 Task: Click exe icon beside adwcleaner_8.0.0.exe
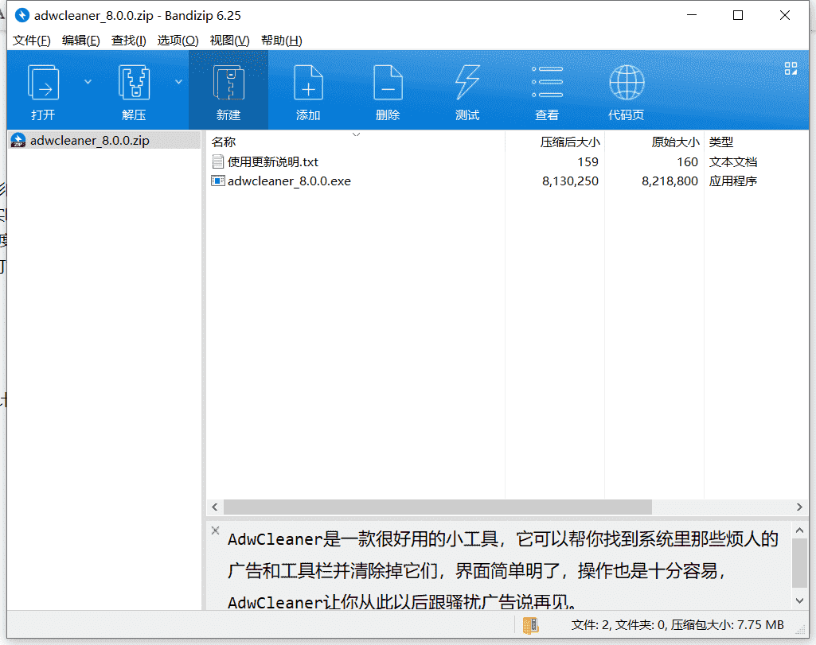pyautogui.click(x=218, y=181)
